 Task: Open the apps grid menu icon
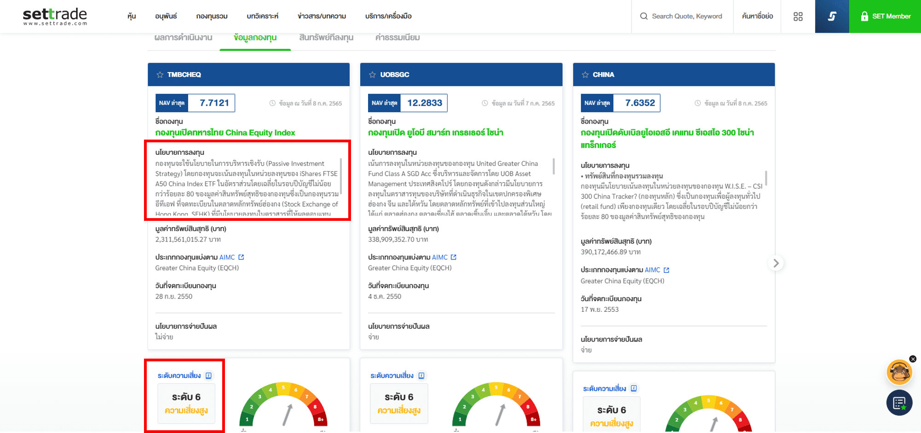point(798,17)
